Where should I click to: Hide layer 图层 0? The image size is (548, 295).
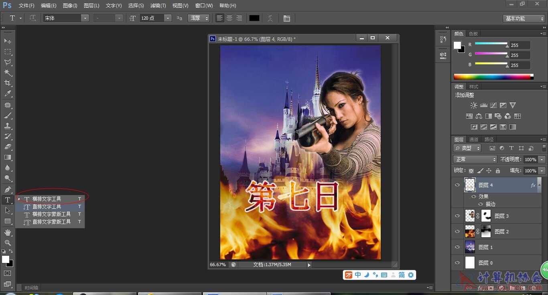(x=457, y=263)
